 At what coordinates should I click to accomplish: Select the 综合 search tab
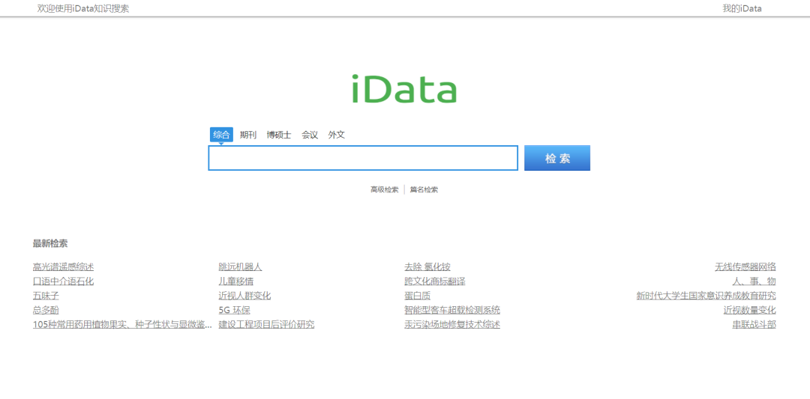click(x=221, y=135)
